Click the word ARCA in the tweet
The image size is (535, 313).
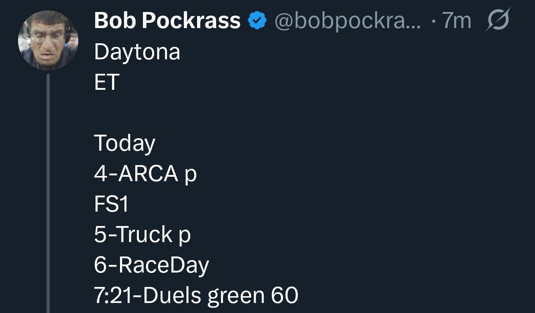(x=148, y=174)
